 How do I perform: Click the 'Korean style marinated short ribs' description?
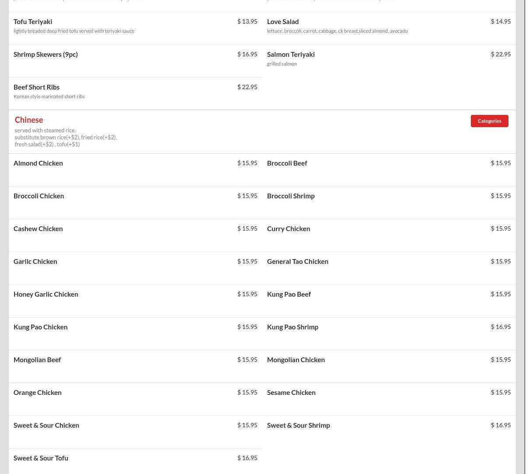point(49,97)
